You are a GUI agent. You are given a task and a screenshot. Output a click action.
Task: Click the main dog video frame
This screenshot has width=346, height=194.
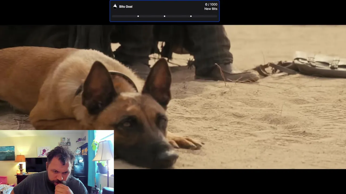tap(173, 97)
